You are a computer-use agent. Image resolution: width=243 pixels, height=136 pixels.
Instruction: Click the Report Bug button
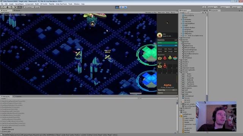coord(167,90)
